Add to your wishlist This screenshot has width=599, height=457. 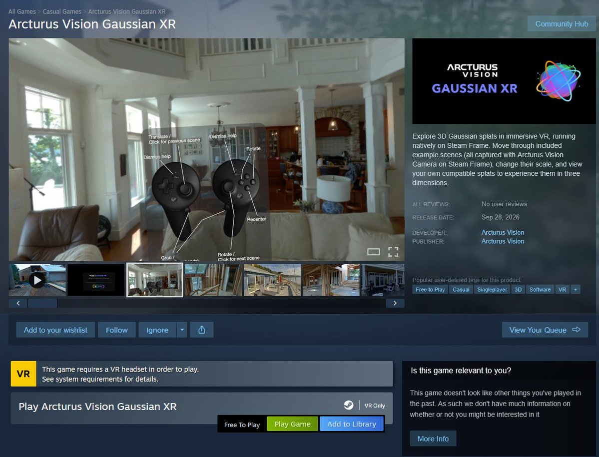coord(55,330)
